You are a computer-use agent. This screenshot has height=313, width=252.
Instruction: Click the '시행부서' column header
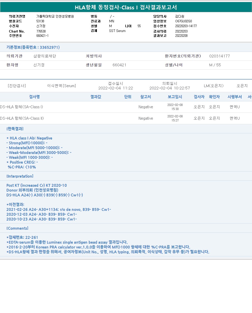pos(235,97)
